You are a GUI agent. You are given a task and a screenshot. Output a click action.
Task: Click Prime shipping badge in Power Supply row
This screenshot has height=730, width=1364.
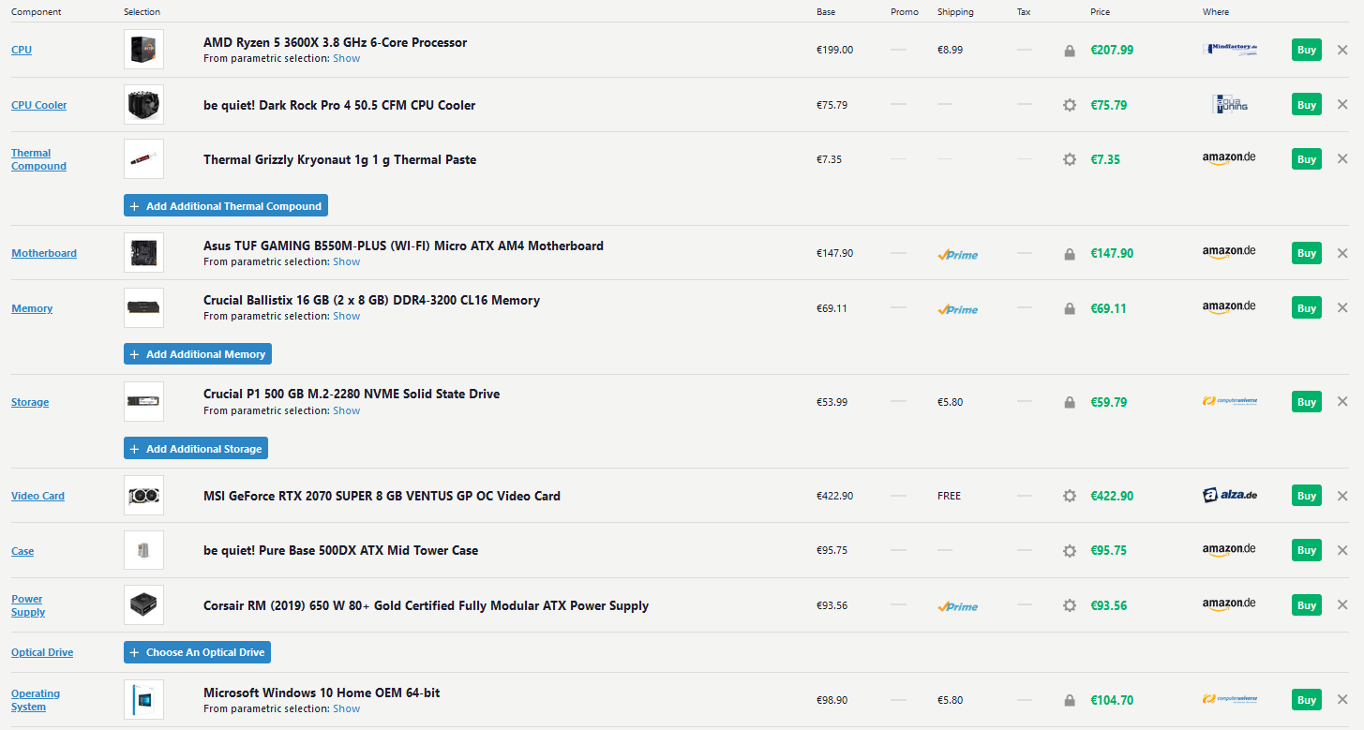[x=957, y=606]
